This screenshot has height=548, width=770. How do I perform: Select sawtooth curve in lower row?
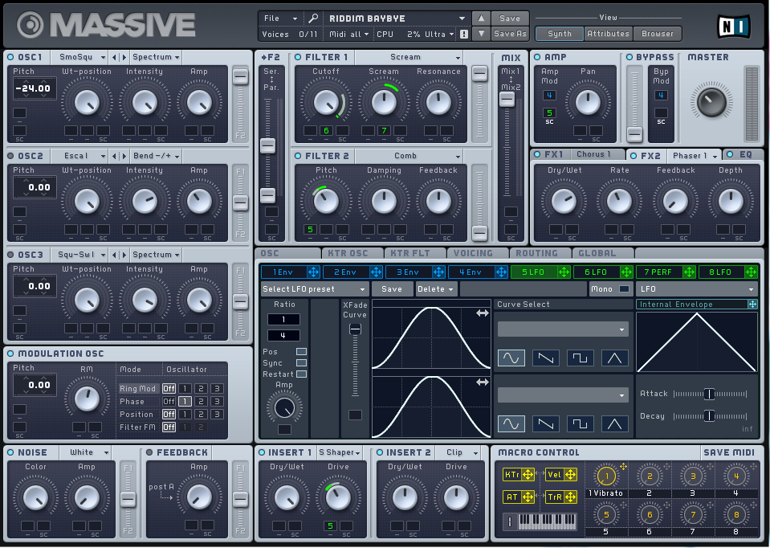coord(545,423)
